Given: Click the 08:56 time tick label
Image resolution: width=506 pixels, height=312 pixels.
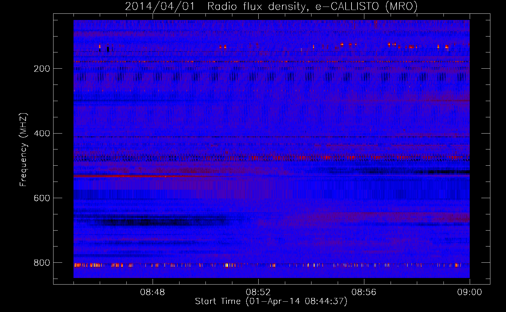Looking at the screenshot, I should (x=364, y=292).
